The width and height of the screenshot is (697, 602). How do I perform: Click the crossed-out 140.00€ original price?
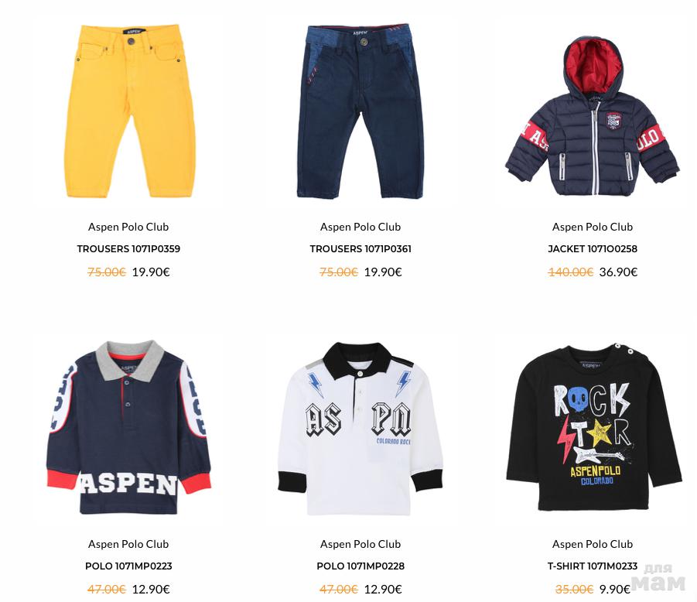[570, 272]
